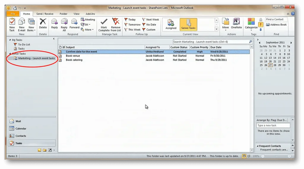Switch to the Assigned view
Viewport: 304px width, 169px height.
tap(171, 24)
